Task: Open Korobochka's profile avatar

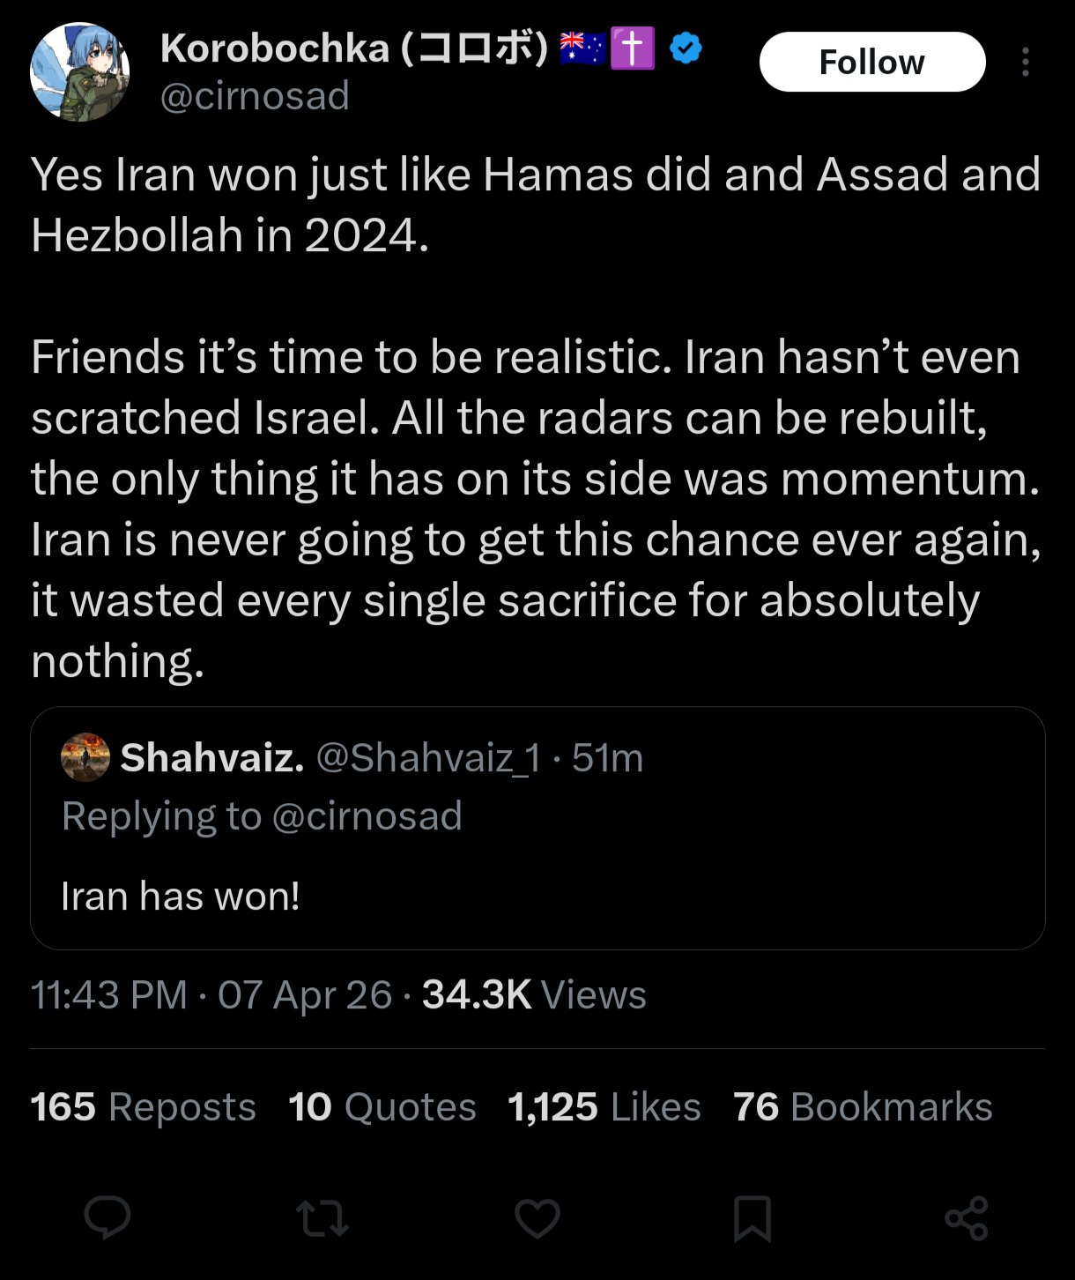Action: [x=80, y=71]
